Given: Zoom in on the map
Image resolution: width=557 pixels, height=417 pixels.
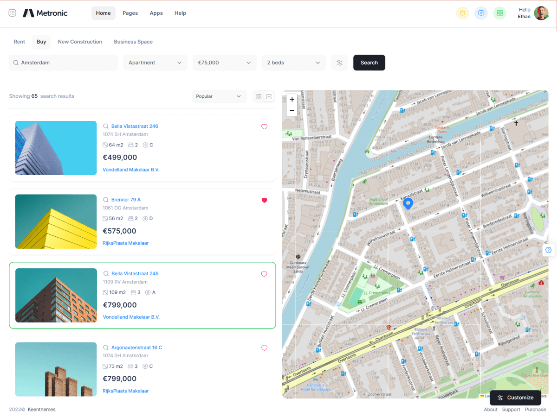Looking at the screenshot, I should (292, 100).
